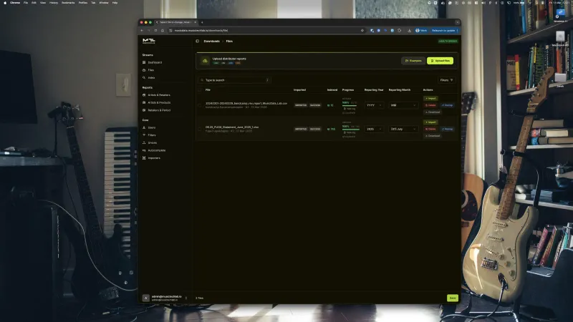Click the Type to search field

pos(234,80)
